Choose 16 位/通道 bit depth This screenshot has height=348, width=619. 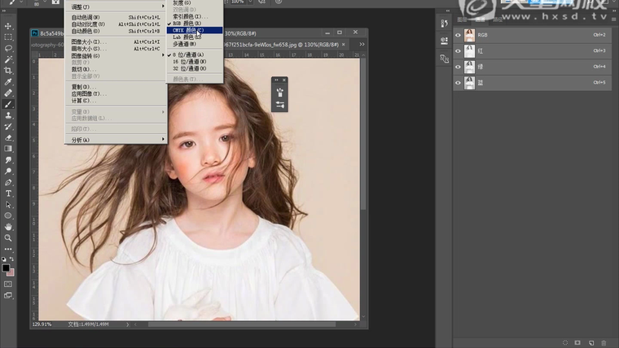pos(188,61)
